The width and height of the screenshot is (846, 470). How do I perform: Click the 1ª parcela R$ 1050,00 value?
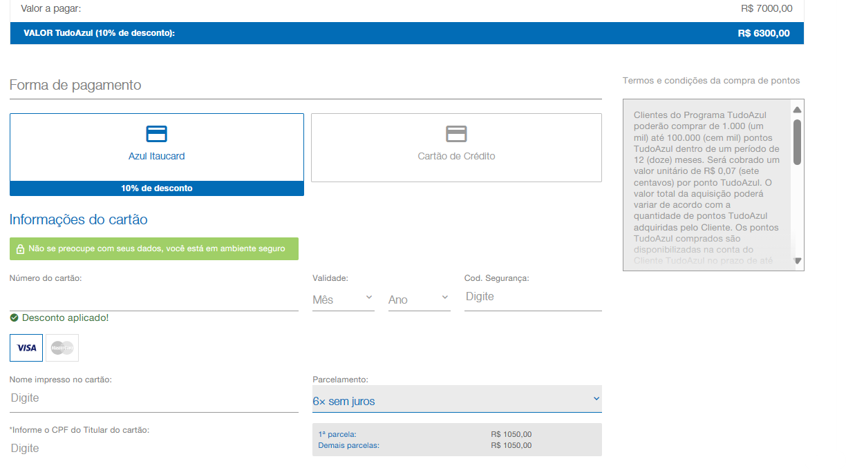[511, 435]
